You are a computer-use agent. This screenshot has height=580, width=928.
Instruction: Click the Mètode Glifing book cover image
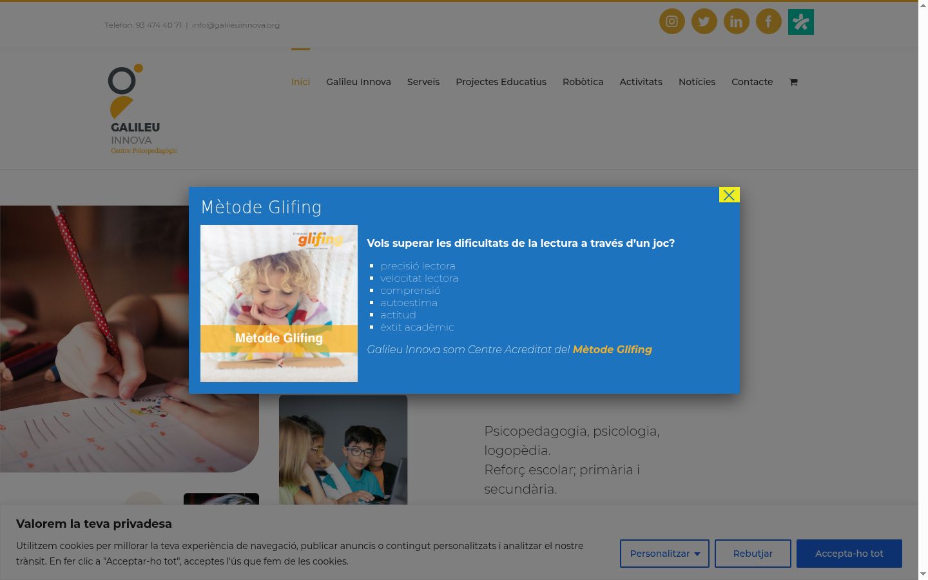click(279, 304)
